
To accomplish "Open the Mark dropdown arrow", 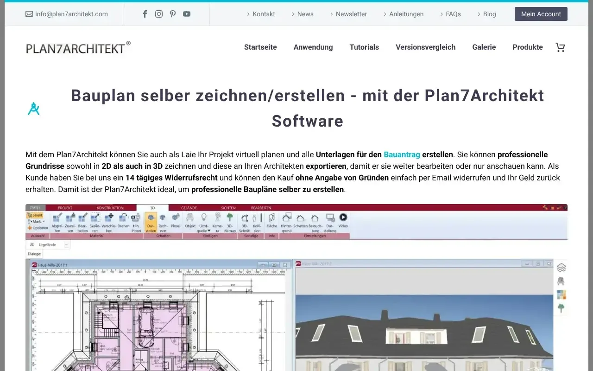I will (43, 221).
